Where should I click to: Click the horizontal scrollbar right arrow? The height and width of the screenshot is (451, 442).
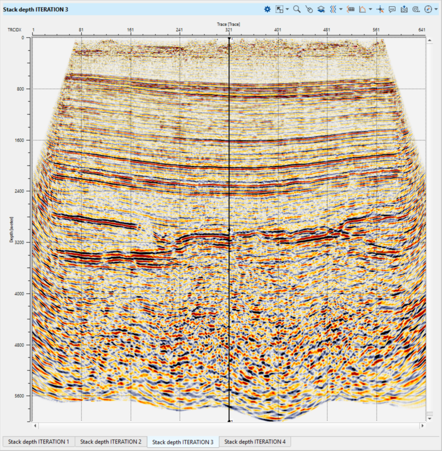(x=422, y=426)
